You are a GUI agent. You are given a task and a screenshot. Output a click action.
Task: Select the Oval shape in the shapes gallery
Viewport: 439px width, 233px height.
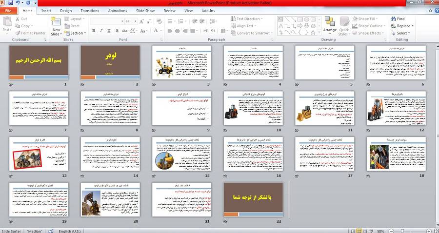click(306, 19)
